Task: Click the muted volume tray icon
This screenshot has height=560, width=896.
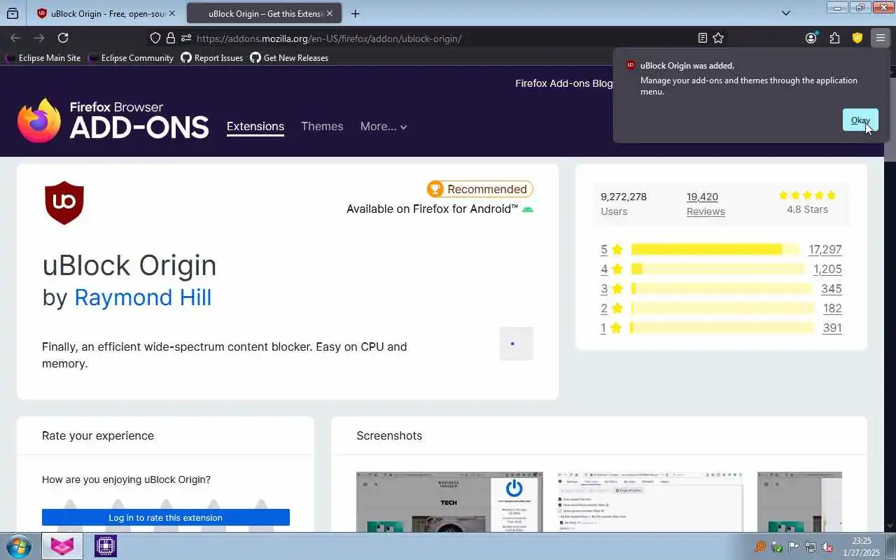Action: (x=827, y=547)
